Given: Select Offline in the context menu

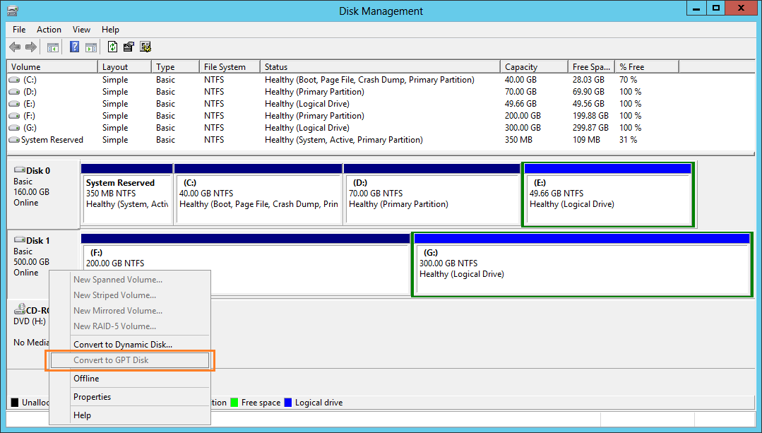Looking at the screenshot, I should [x=130, y=379].
